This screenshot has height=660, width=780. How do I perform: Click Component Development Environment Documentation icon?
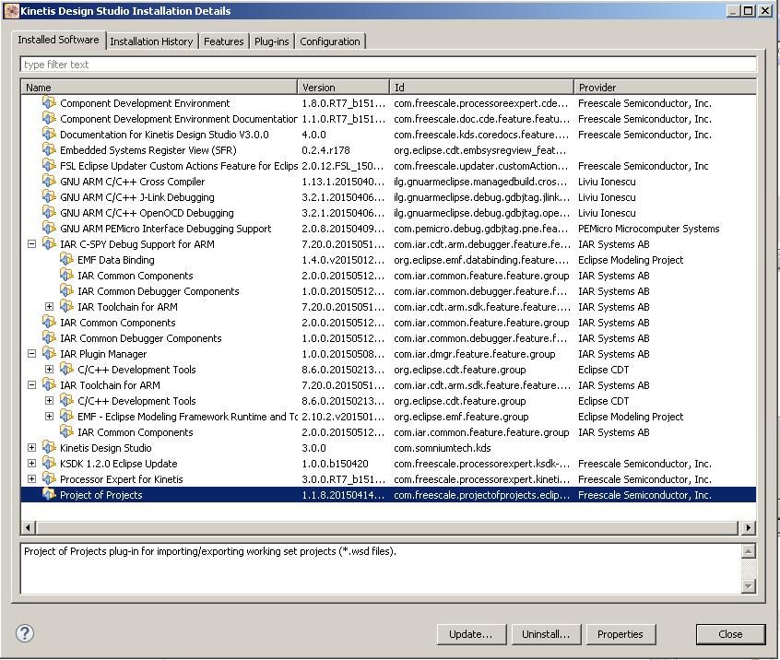click(x=49, y=118)
